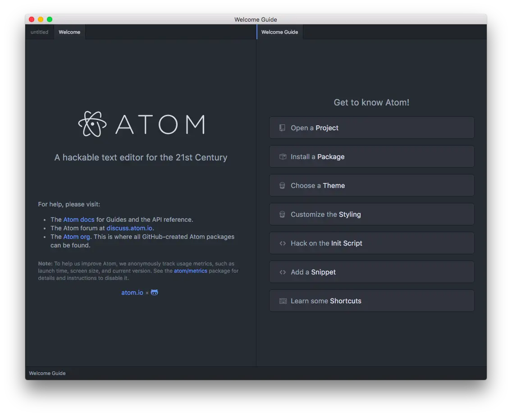
Task: Click the package box icon beside Install a Package
Action: point(283,157)
